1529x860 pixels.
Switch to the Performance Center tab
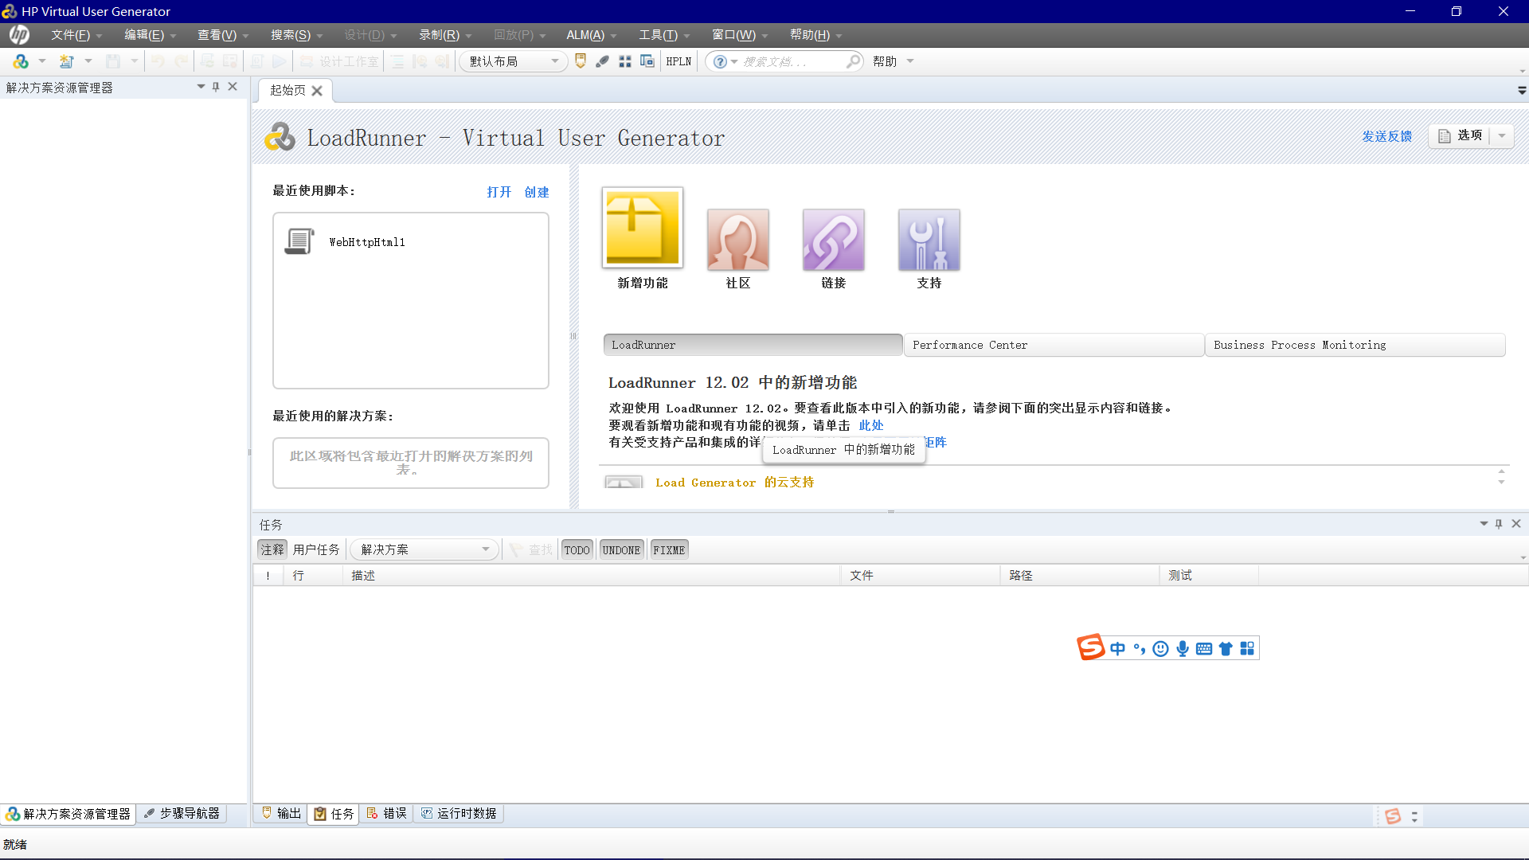click(x=1054, y=345)
